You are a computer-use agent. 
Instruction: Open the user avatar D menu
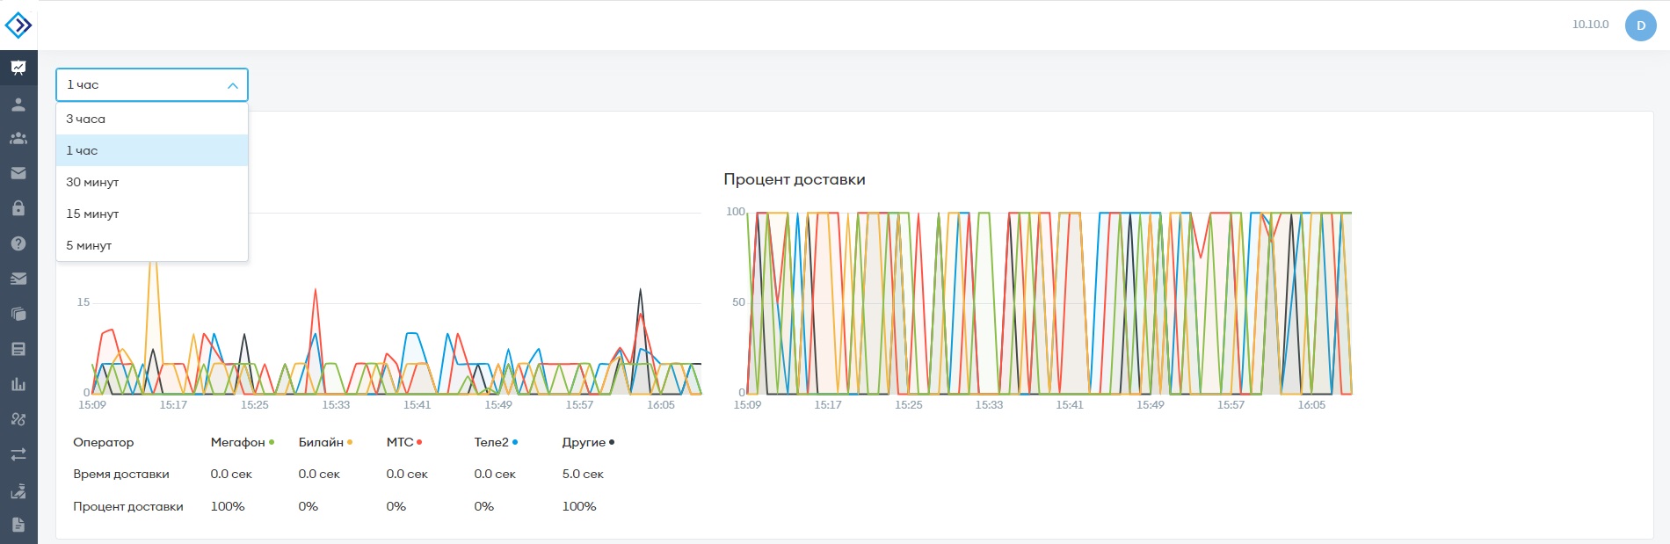(x=1640, y=25)
